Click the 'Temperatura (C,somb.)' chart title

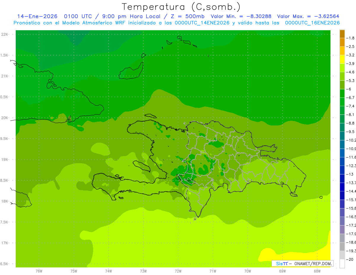pyautogui.click(x=181, y=7)
